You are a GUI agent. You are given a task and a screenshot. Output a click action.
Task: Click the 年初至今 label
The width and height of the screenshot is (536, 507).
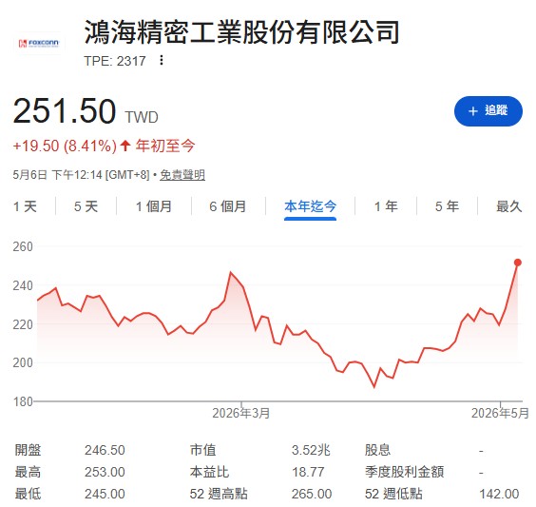165,146
